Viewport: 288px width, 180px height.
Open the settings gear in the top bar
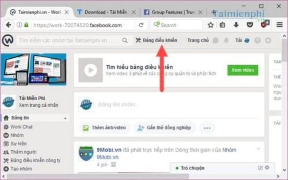(x=268, y=40)
